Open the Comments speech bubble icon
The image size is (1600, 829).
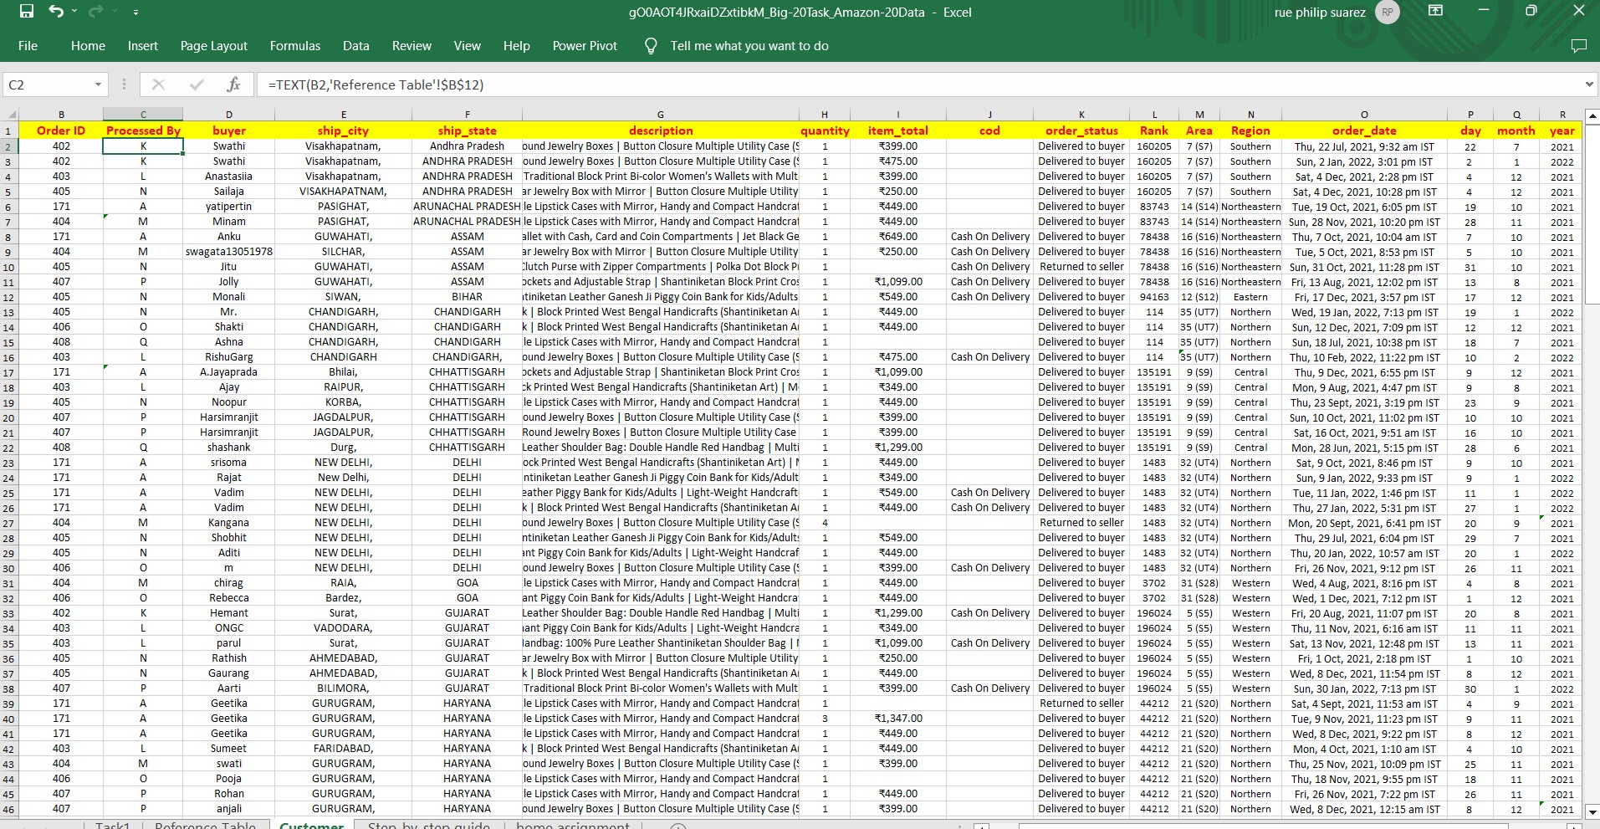tap(1578, 46)
